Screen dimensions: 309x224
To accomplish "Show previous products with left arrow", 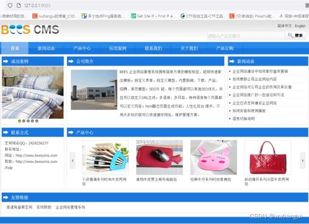I will point(72,161).
